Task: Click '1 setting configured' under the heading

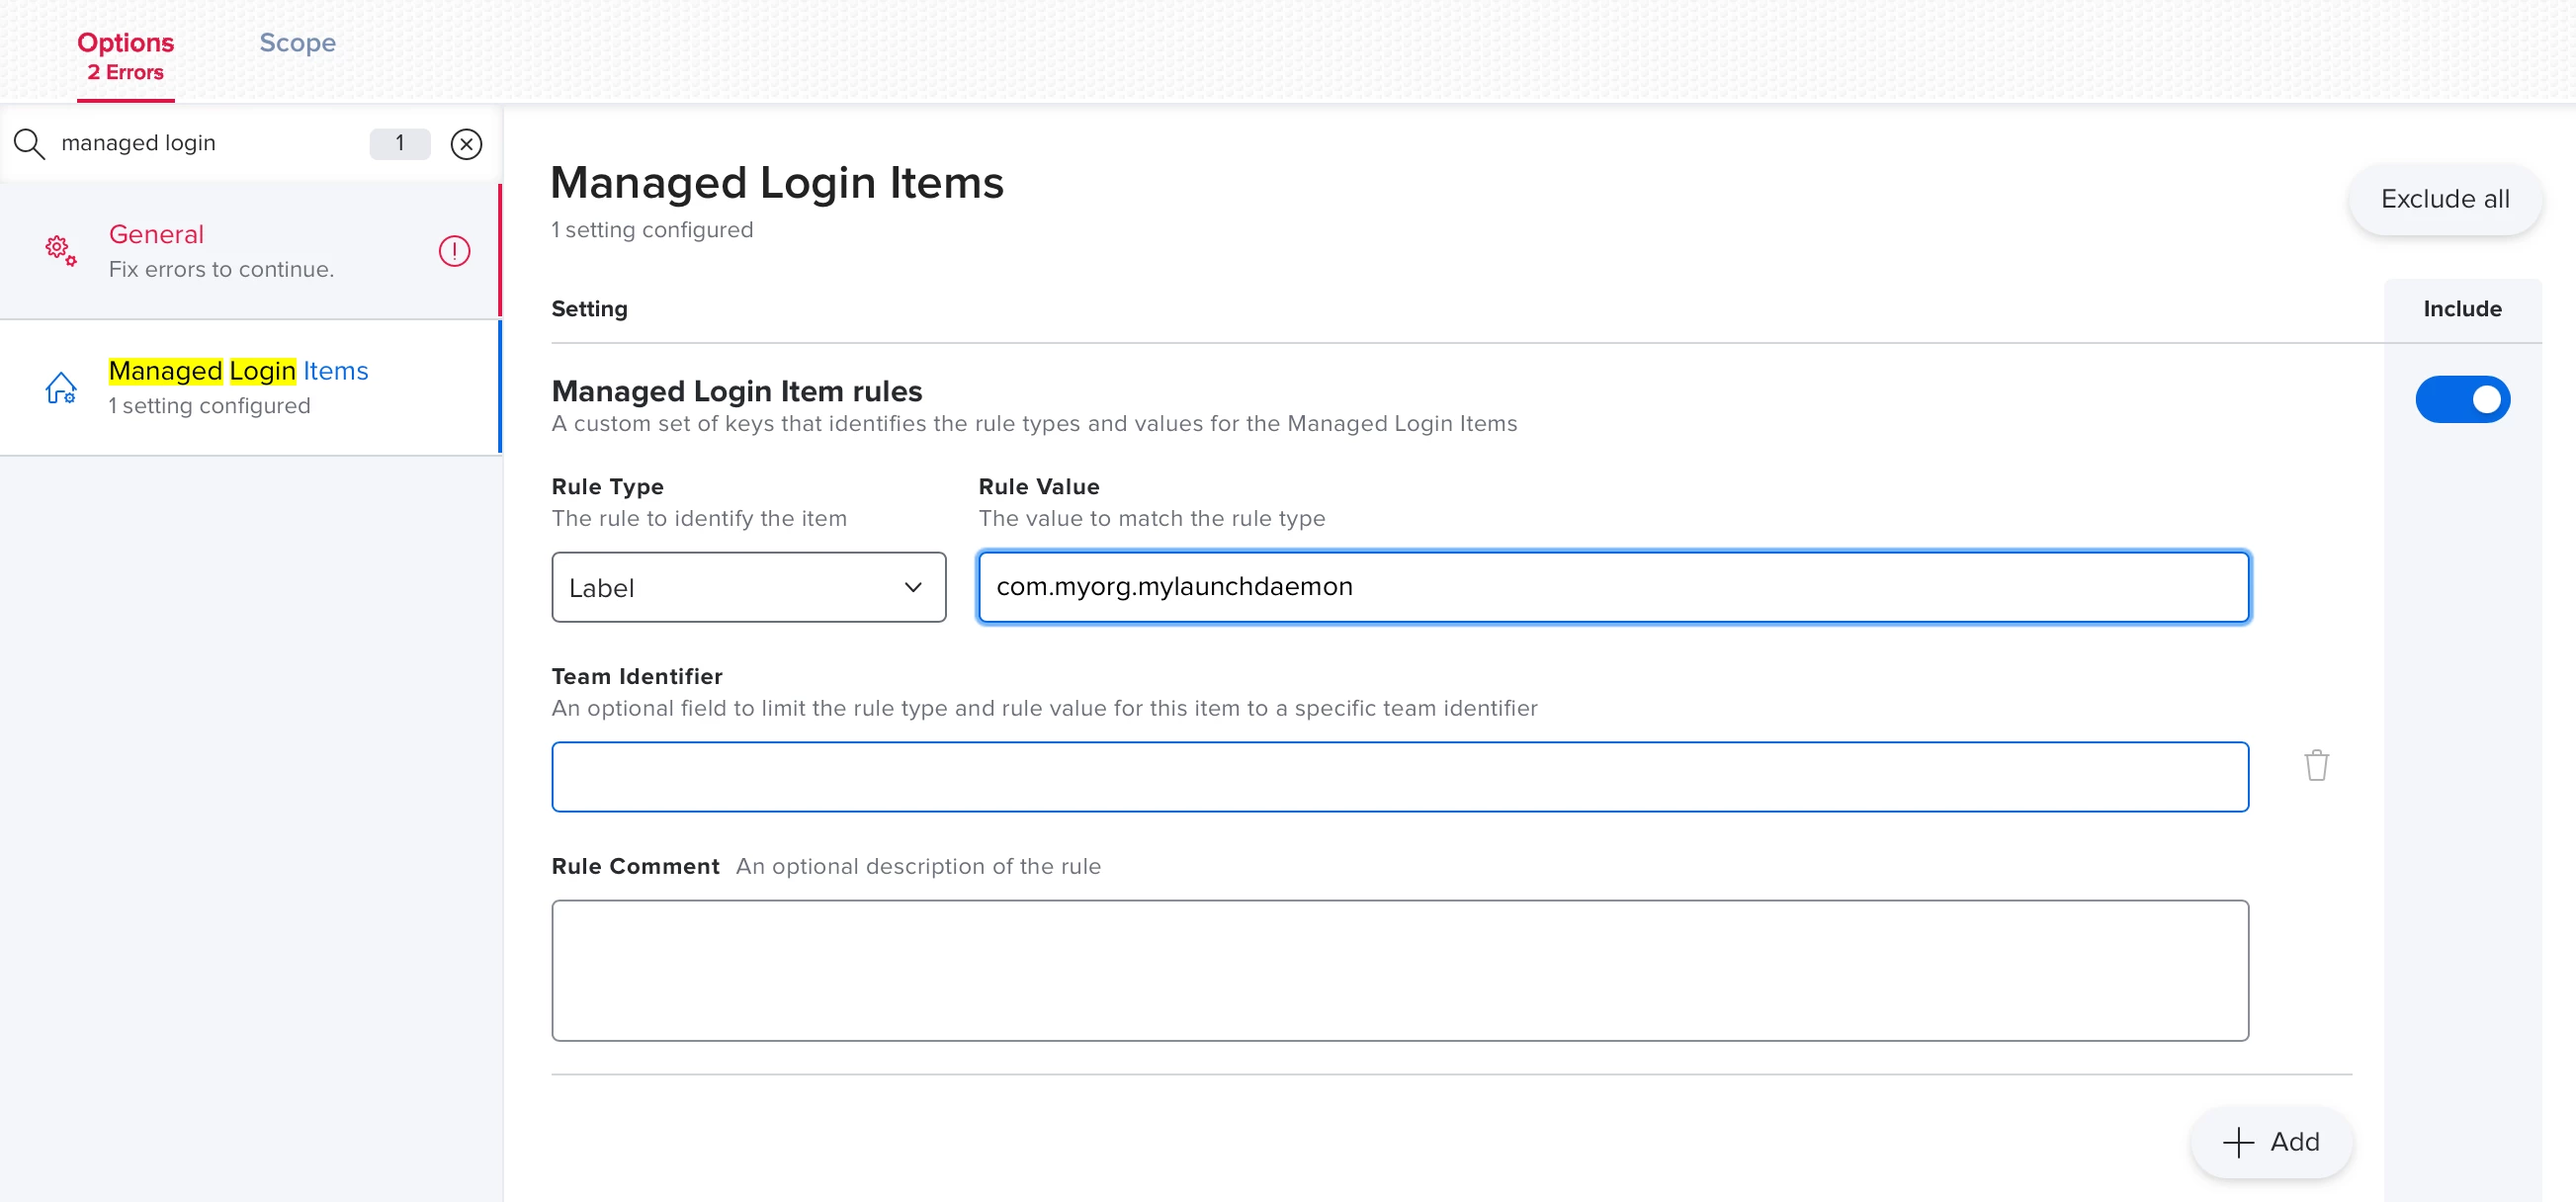Action: click(652, 230)
